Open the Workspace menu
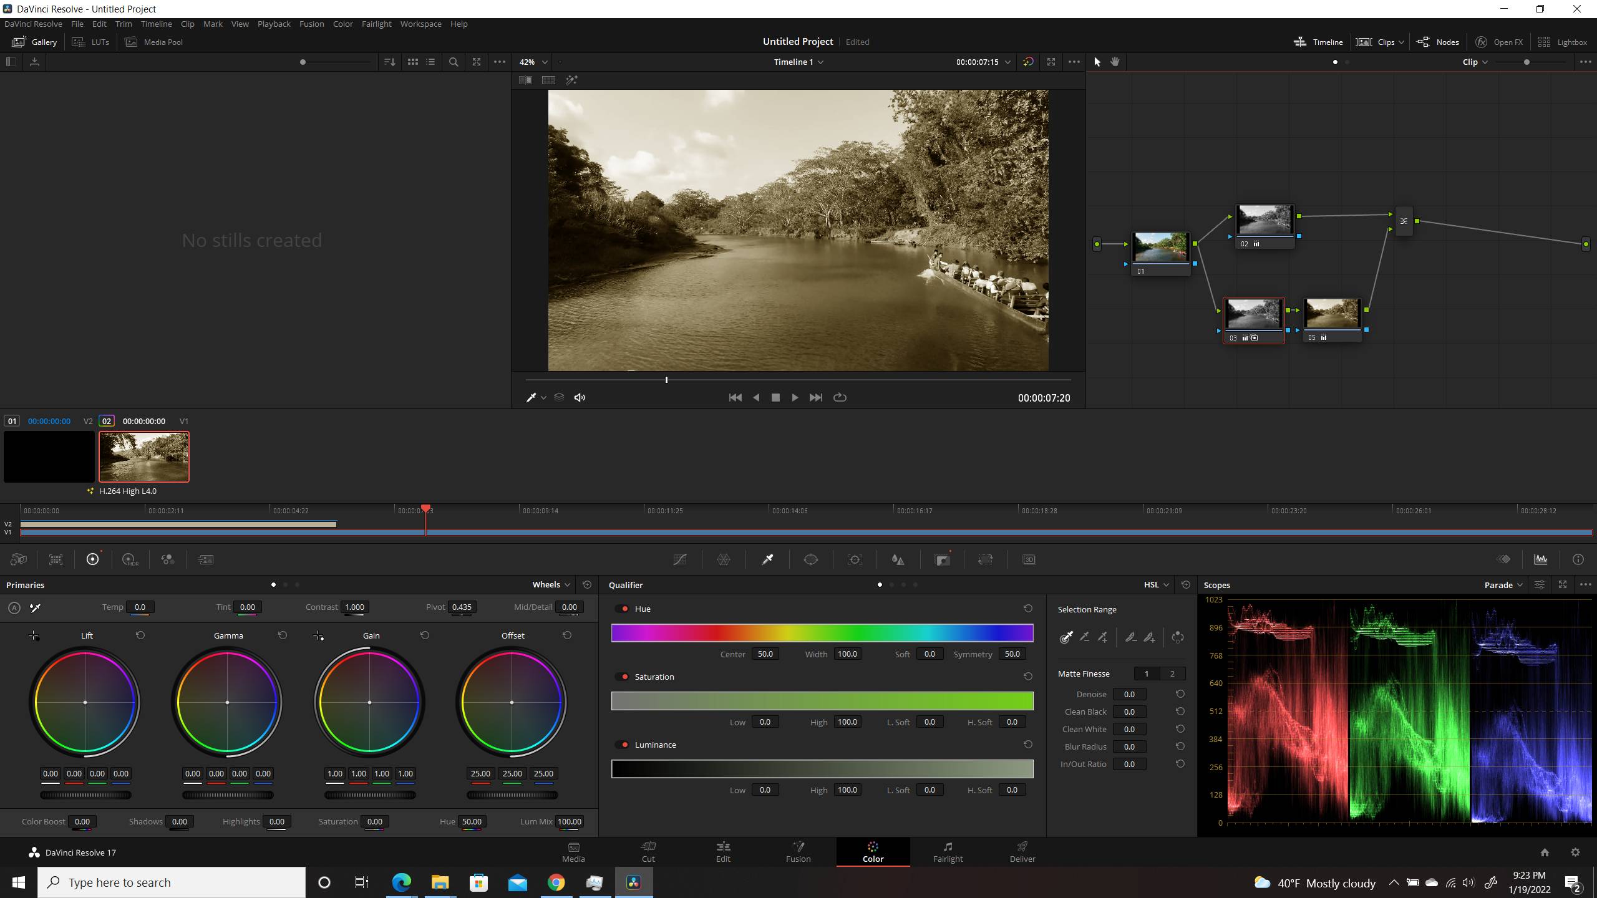The width and height of the screenshot is (1597, 898). [x=420, y=24]
